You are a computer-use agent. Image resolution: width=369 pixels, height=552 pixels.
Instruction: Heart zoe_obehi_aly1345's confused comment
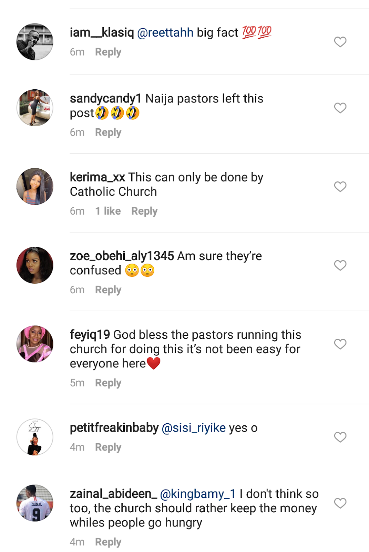pos(340,265)
